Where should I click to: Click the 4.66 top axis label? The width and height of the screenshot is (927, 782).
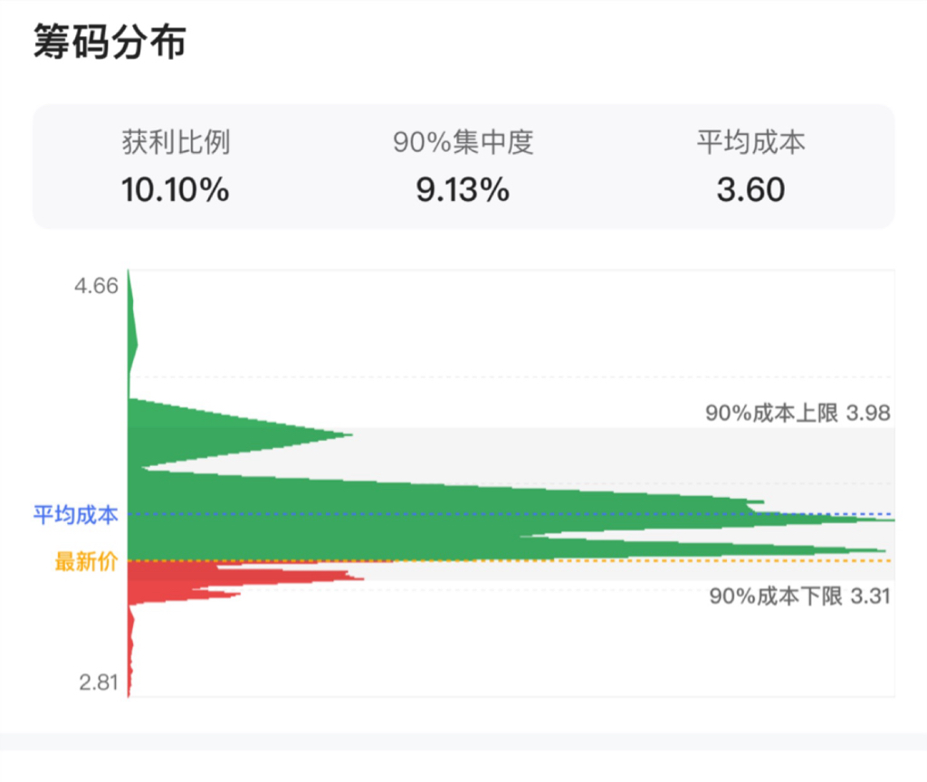click(x=96, y=286)
